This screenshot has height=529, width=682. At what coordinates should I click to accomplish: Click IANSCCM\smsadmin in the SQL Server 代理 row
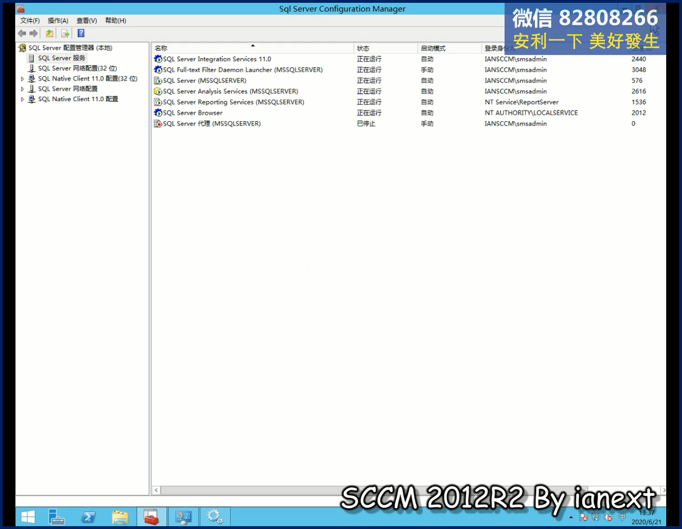pos(516,124)
